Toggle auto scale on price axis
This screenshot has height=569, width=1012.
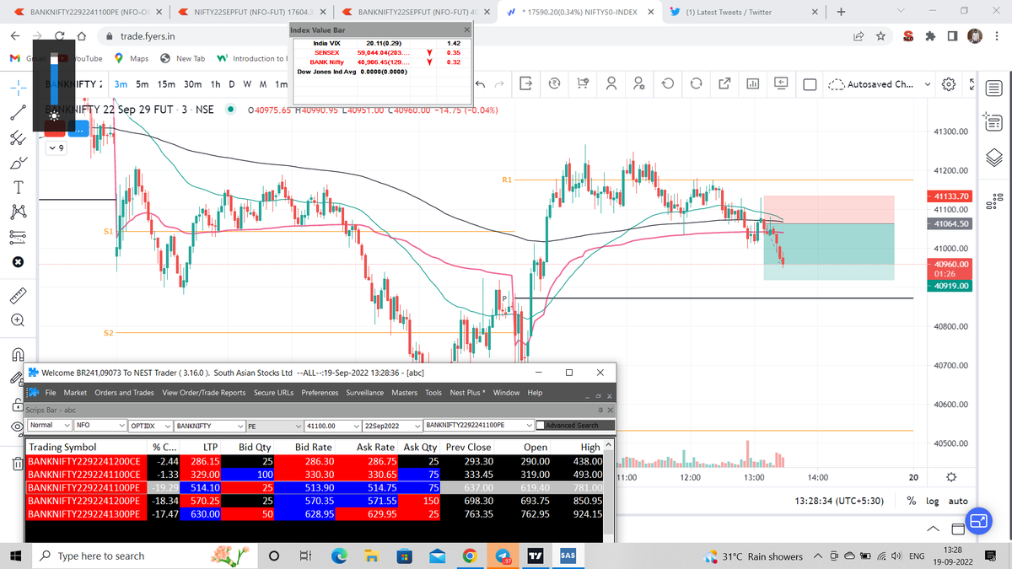(958, 501)
